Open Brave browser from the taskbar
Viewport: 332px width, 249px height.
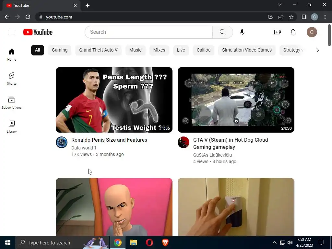(x=165, y=243)
